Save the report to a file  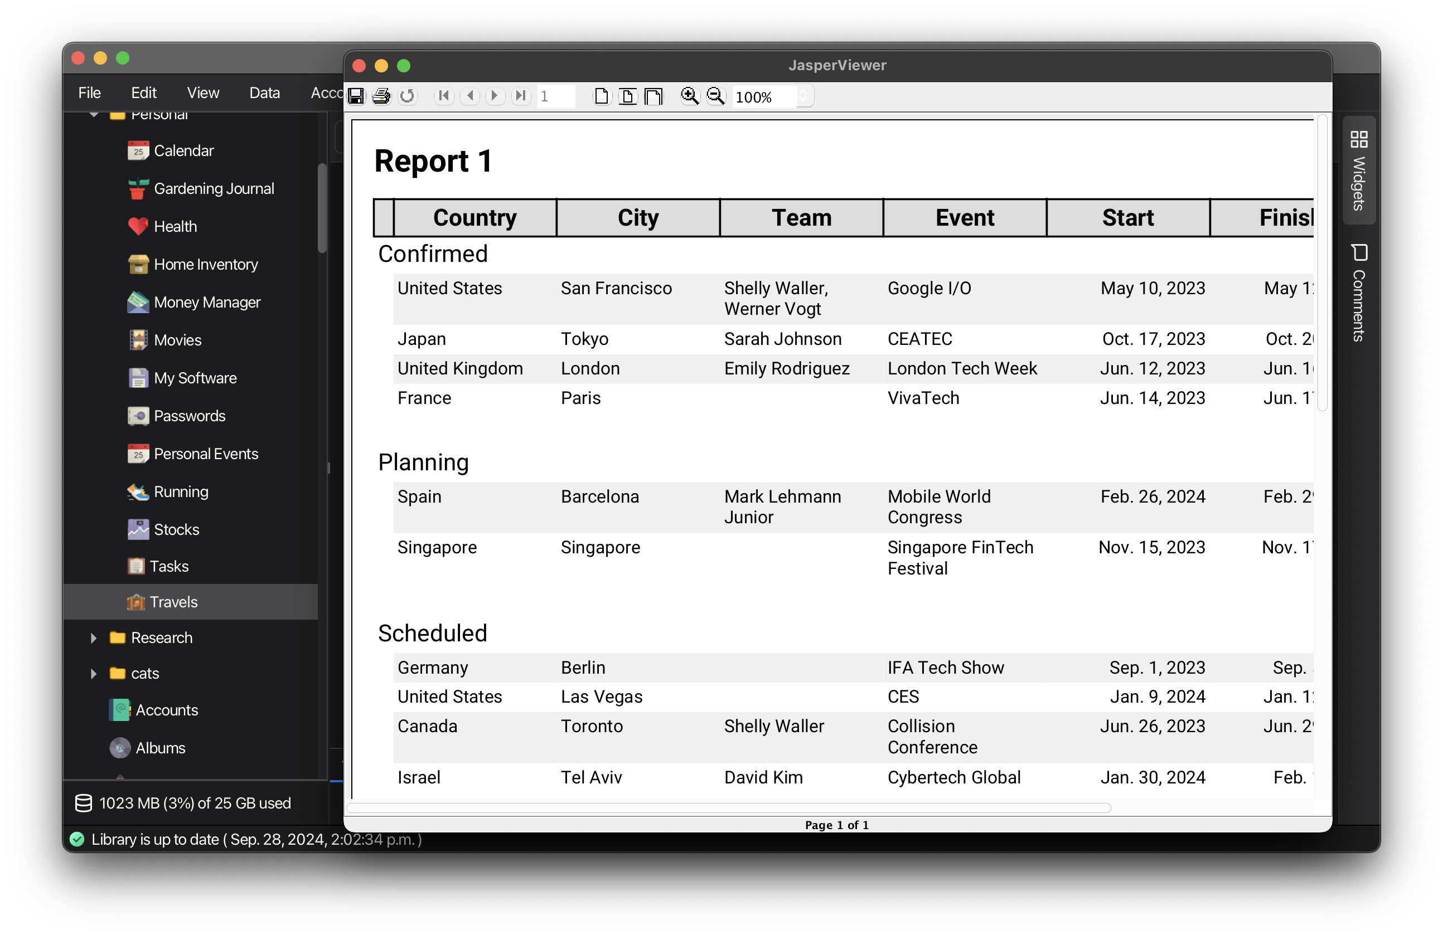click(x=356, y=96)
